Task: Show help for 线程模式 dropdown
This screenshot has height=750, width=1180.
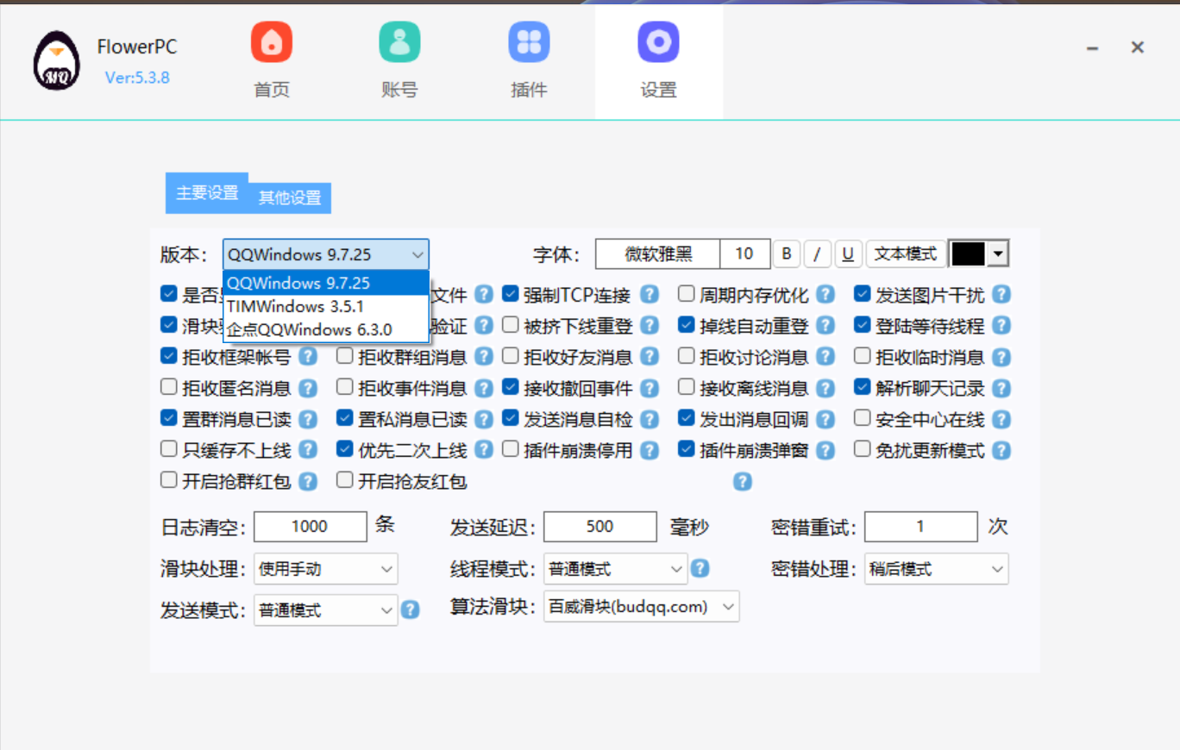Action: point(700,569)
